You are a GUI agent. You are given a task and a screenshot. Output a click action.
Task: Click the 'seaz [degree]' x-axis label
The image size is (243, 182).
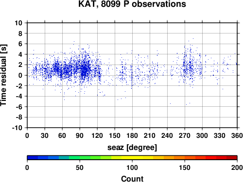(132, 148)
